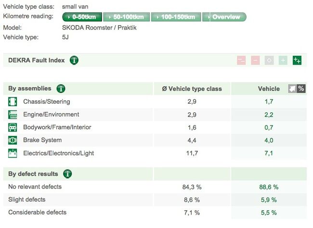The width and height of the screenshot is (313, 228).
Task: Click the Engine/Environment assembly icon
Action: point(13,115)
